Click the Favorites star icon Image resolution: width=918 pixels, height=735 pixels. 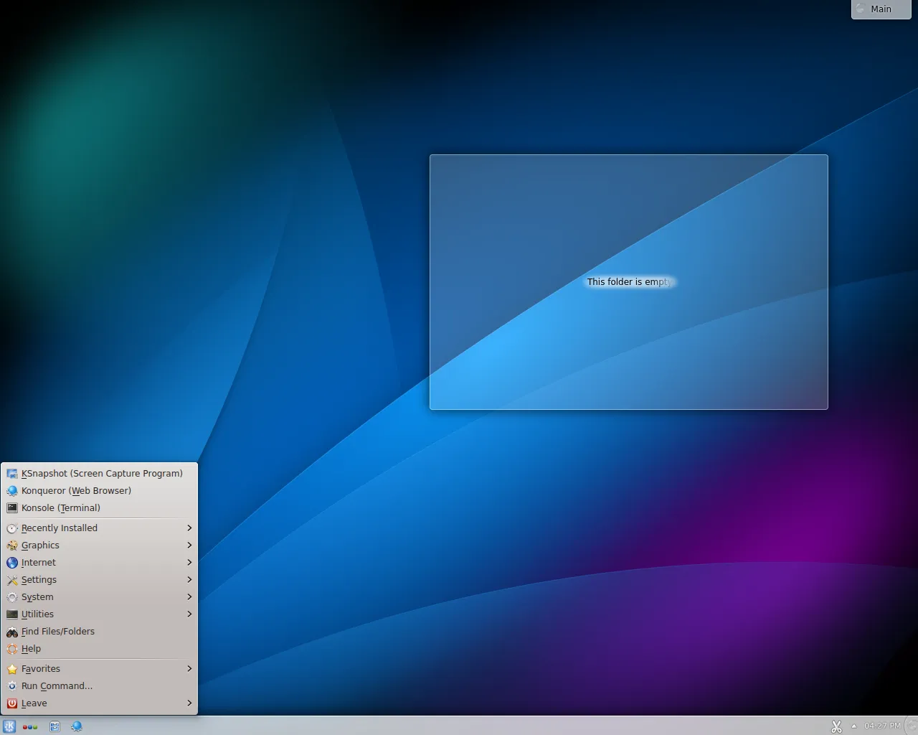point(12,668)
